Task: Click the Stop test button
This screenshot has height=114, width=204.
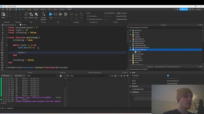Action: pyautogui.click(x=66, y=14)
